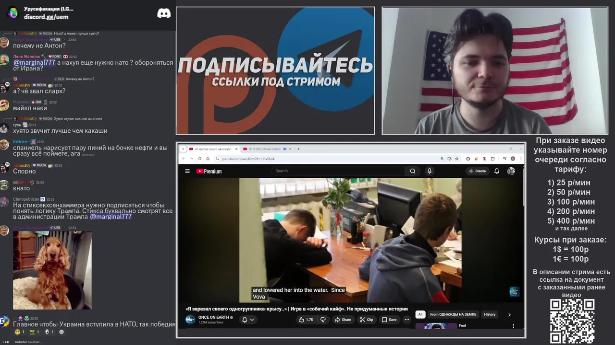Screen dimensions: 615x345
Task: Open browser profile avatar in toolbar
Action: tap(513, 159)
